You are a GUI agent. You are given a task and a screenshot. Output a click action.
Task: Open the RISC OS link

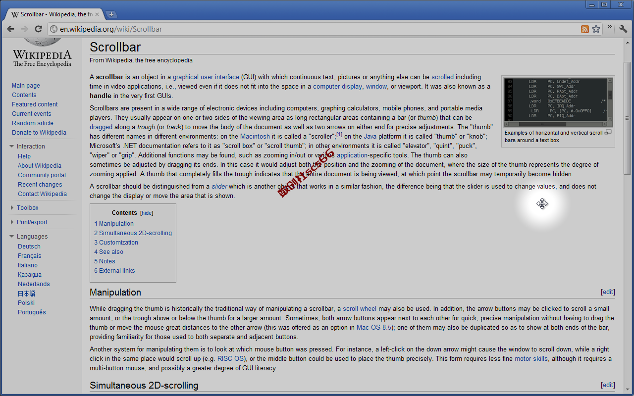click(x=230, y=359)
